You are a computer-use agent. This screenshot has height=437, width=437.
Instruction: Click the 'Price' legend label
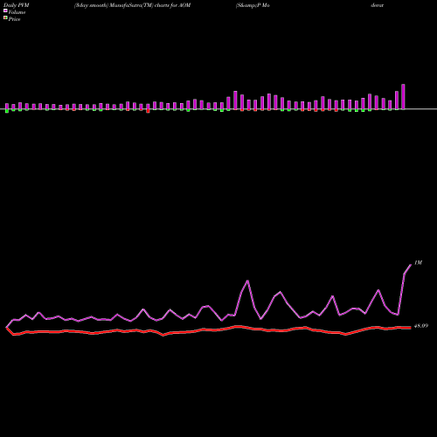pyautogui.click(x=14, y=19)
